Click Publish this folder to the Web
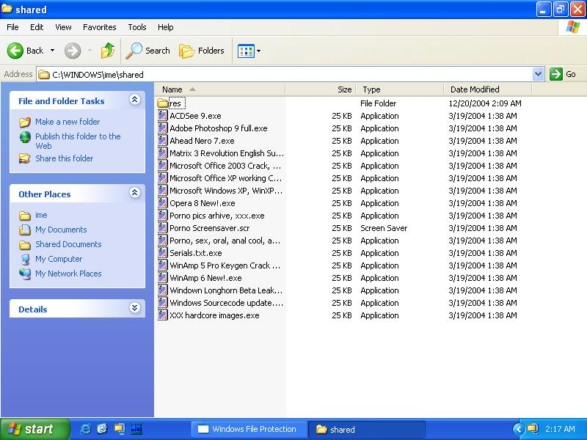 pyautogui.click(x=78, y=141)
